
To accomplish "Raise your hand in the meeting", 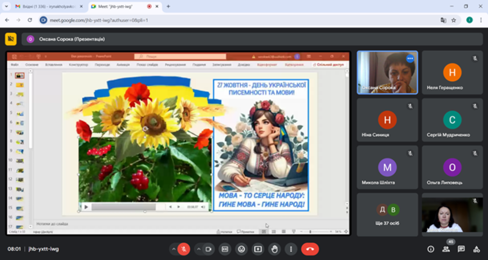I will [274, 249].
